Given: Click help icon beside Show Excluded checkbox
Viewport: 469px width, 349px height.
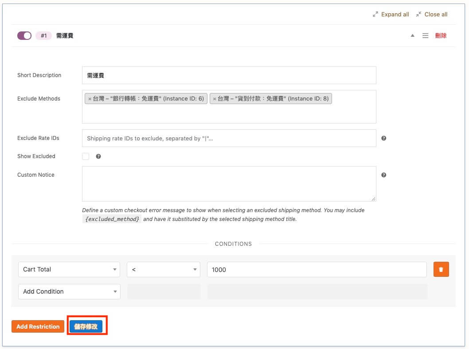Looking at the screenshot, I should coord(98,156).
